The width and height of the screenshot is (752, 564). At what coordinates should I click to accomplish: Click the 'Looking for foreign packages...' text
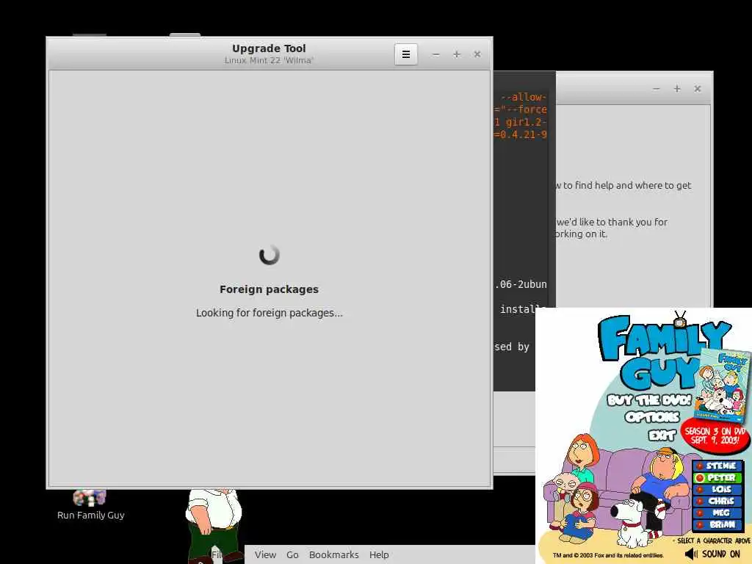click(x=269, y=313)
